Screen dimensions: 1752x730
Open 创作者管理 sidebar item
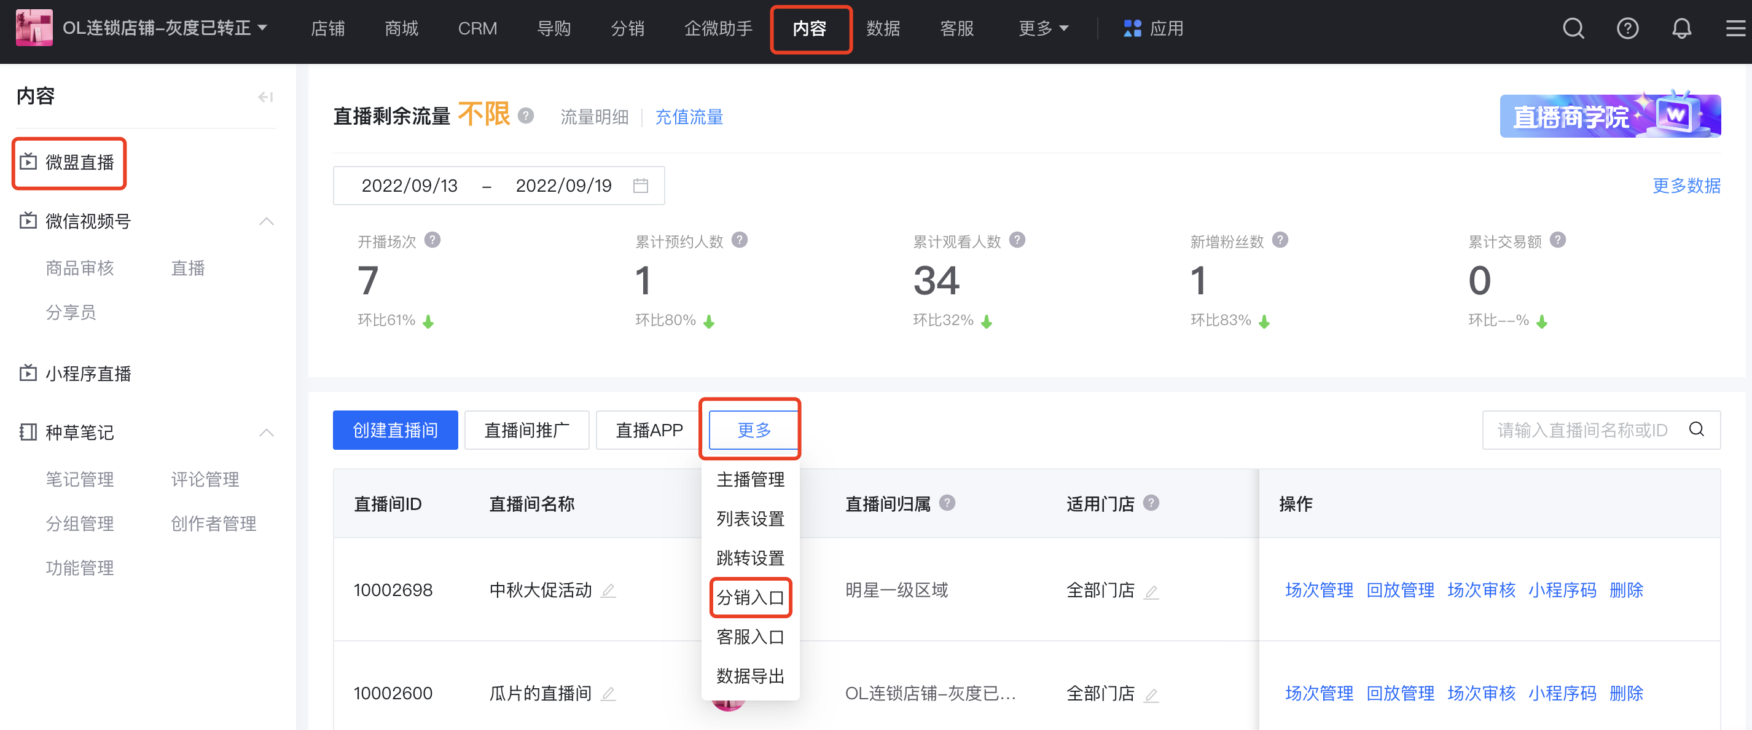tap(214, 524)
